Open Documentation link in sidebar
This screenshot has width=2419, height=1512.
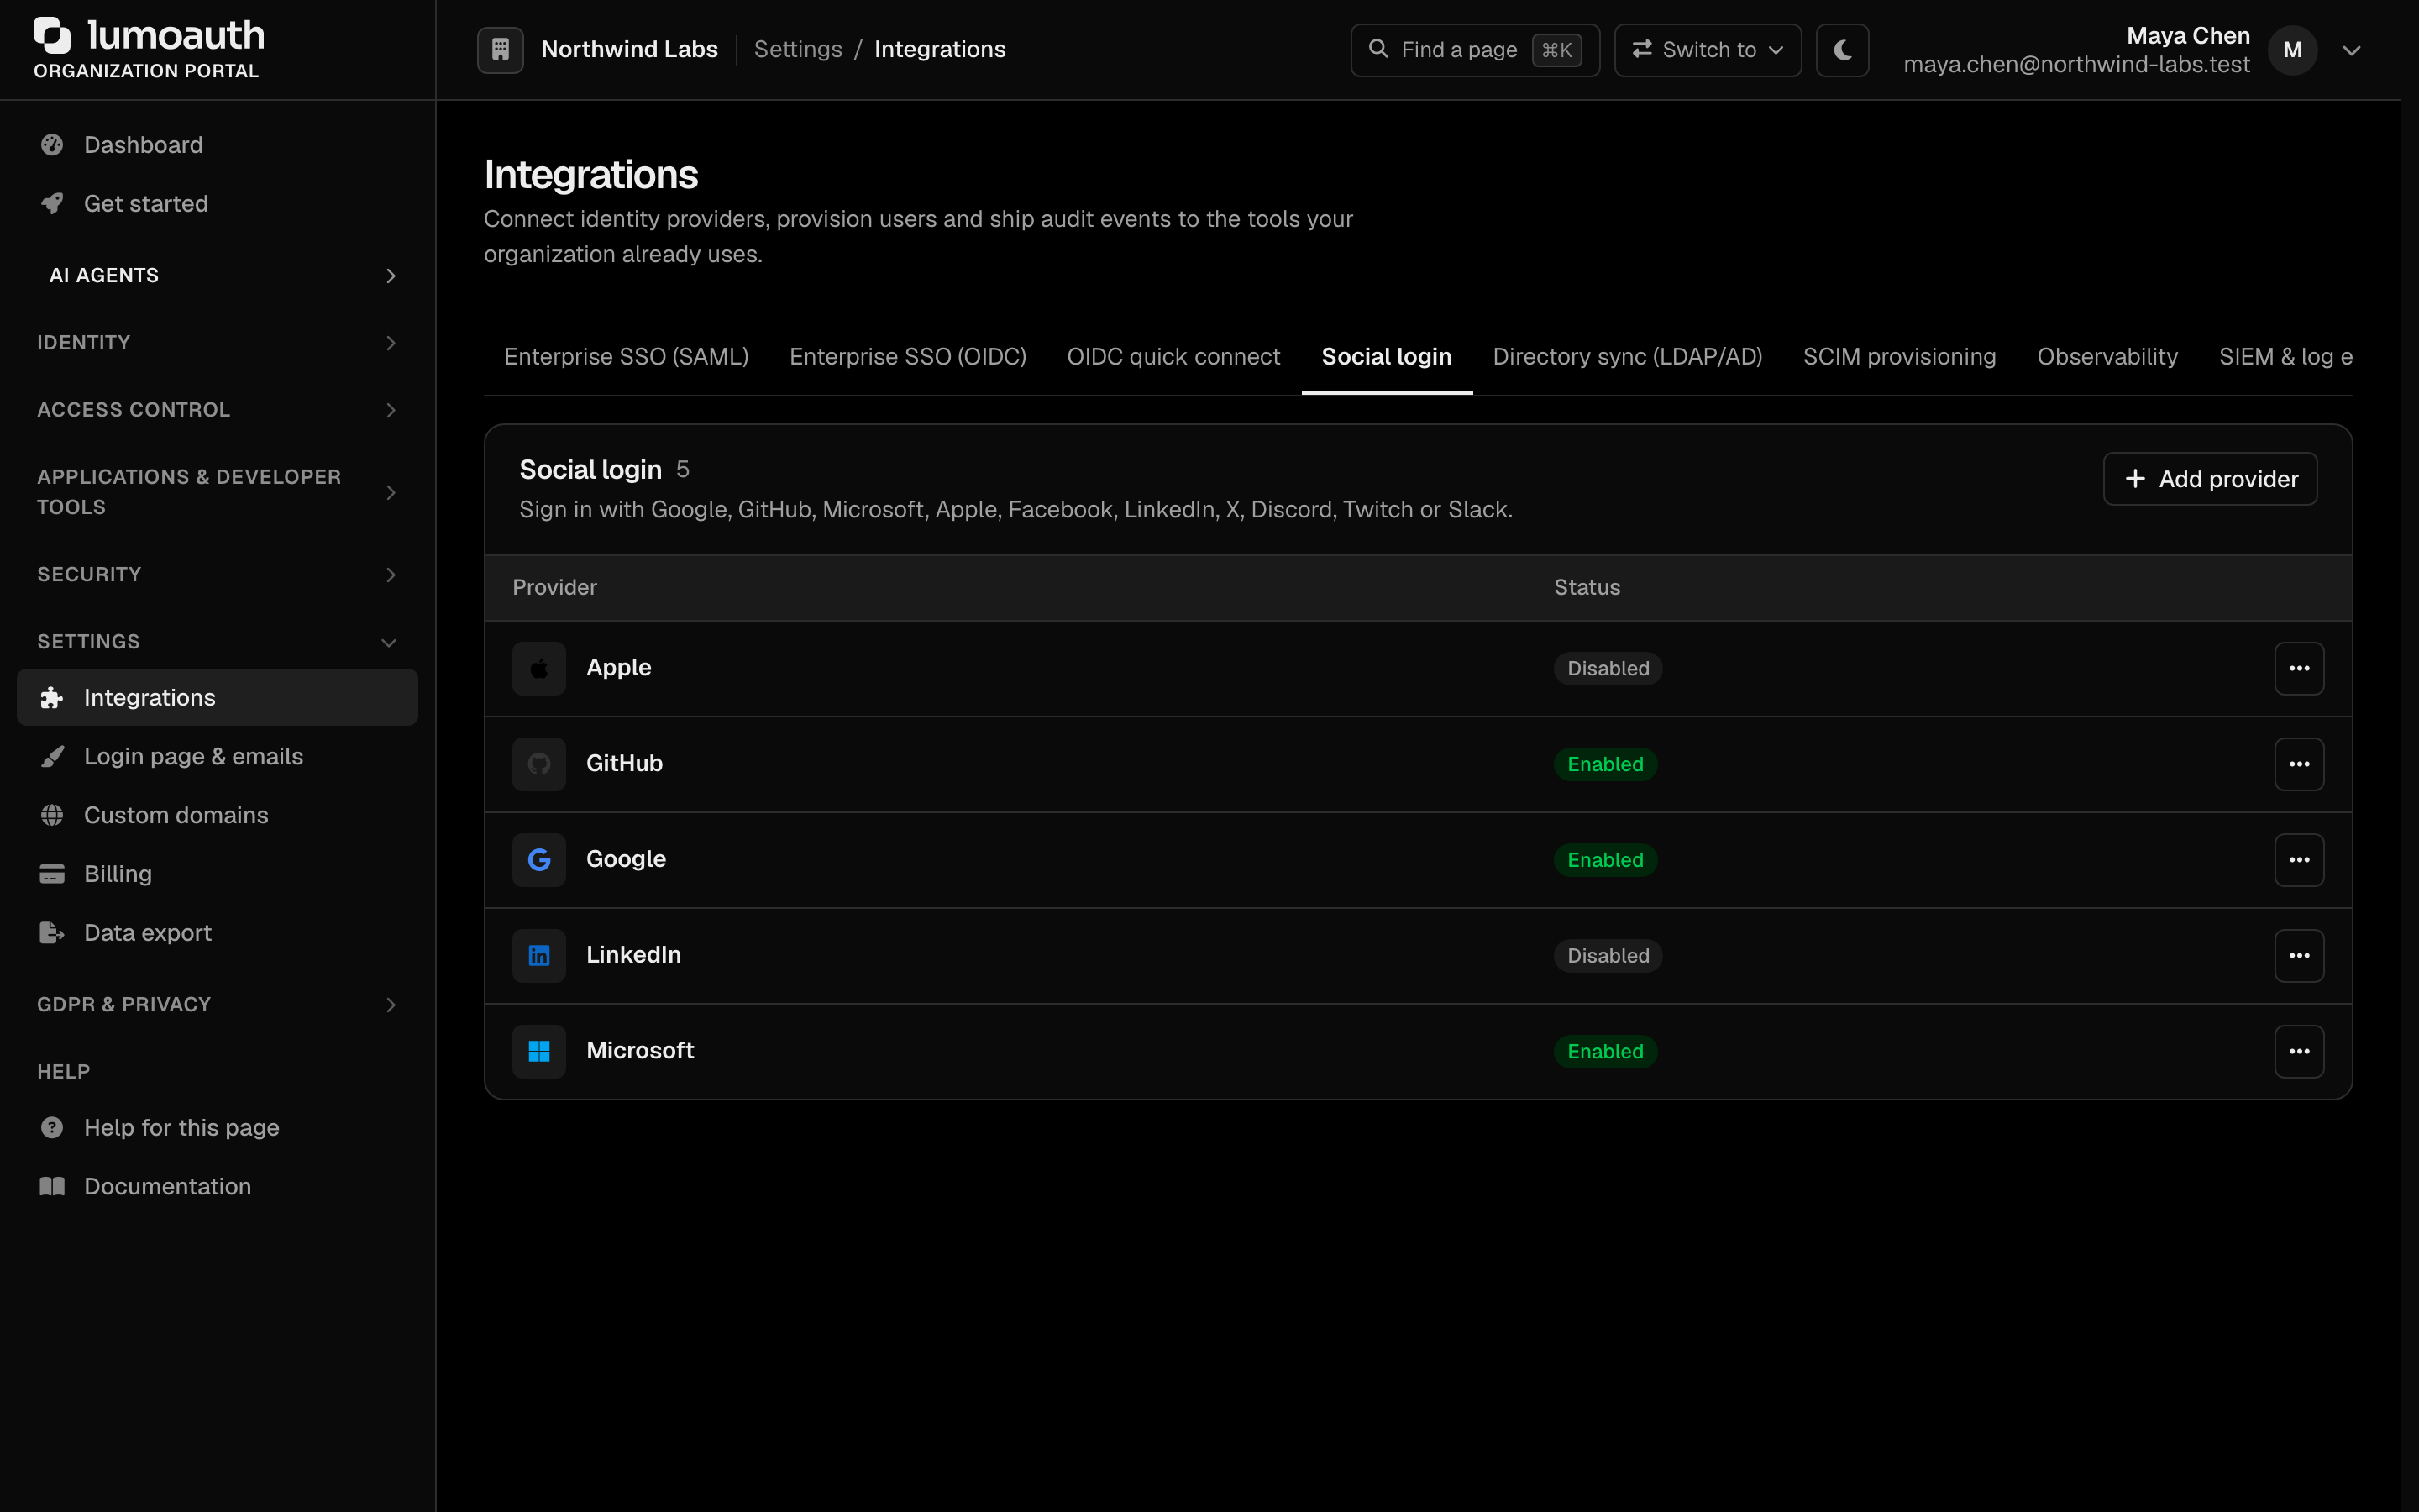[217, 1187]
